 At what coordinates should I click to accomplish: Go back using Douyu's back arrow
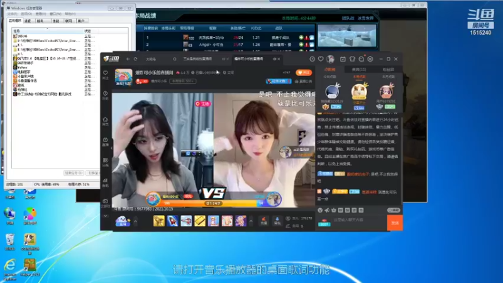tap(128, 59)
